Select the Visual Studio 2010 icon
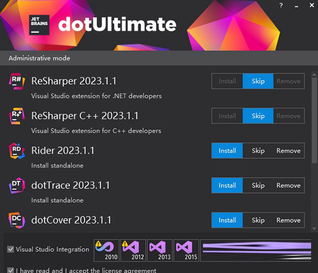Screen dimensions: 318x273 click(107, 250)
